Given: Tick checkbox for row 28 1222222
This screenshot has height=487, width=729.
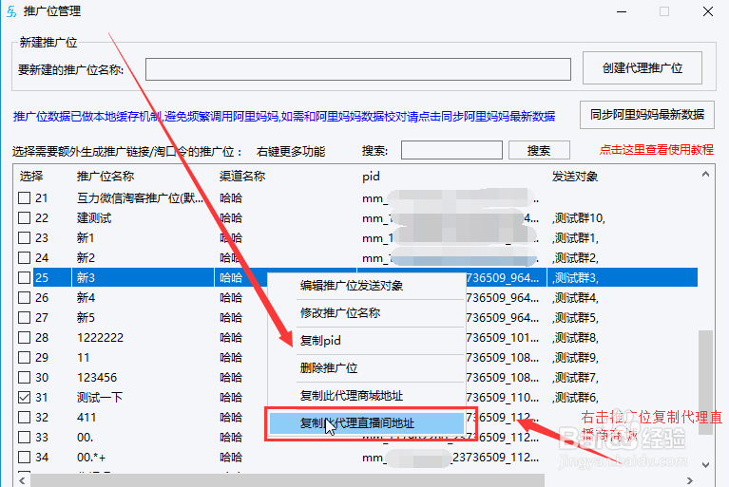Looking at the screenshot, I should [24, 338].
